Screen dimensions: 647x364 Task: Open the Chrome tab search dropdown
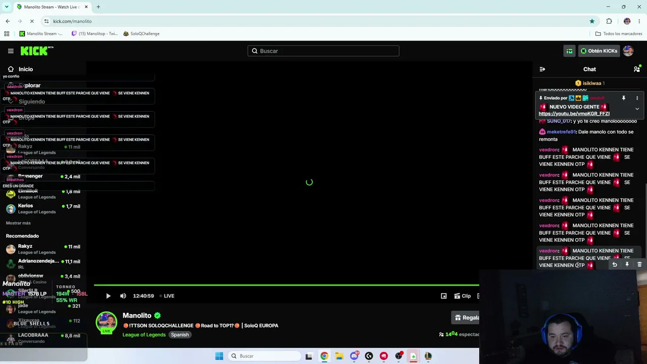click(6, 7)
